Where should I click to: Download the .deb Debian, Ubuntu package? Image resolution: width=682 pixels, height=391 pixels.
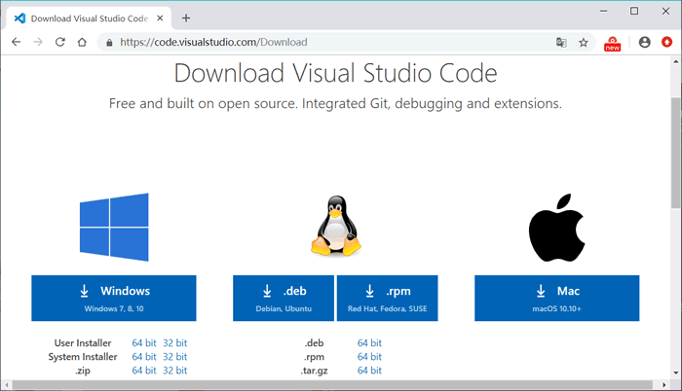pos(284,298)
